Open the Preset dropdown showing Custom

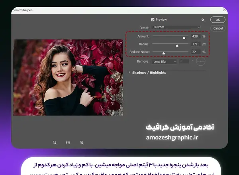pyautogui.click(x=176, y=27)
